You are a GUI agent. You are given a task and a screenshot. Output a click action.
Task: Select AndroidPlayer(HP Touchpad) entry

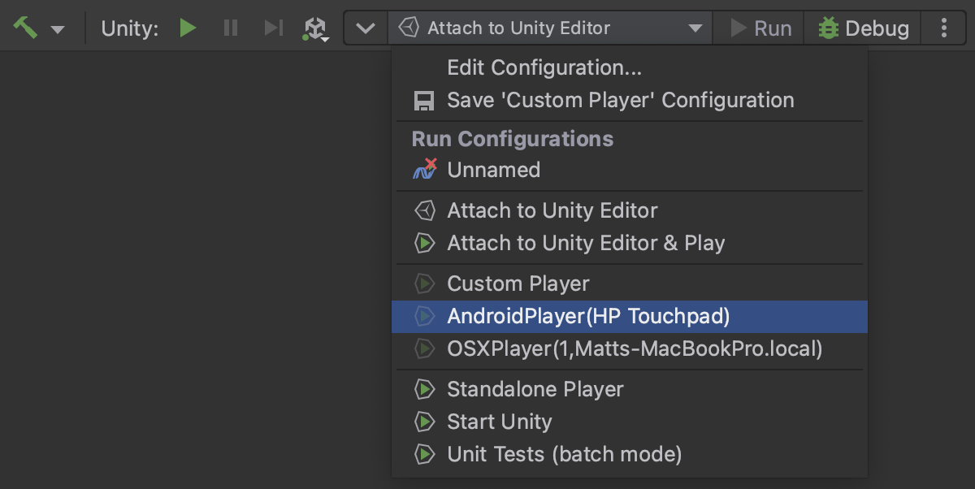[588, 316]
